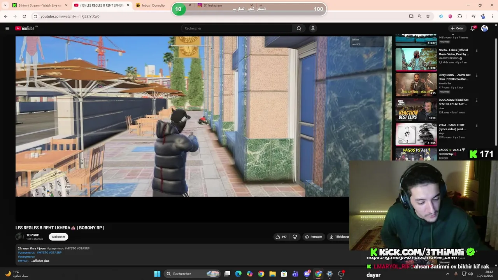Go back in browser history

click(x=5, y=16)
